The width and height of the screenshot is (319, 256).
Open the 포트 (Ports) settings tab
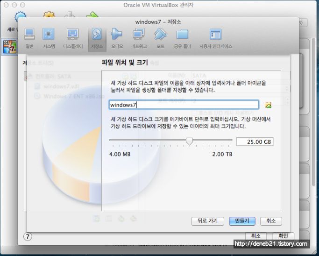160,39
